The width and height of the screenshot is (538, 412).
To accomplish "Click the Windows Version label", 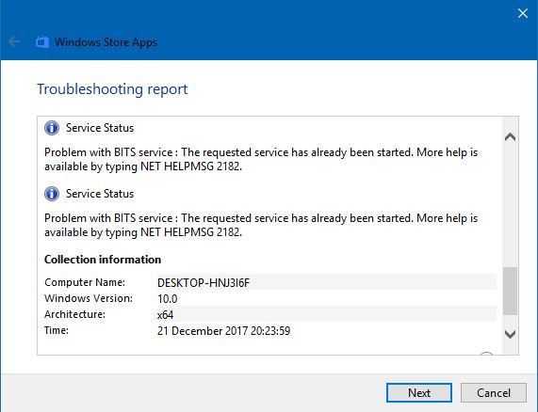I will point(89,298).
